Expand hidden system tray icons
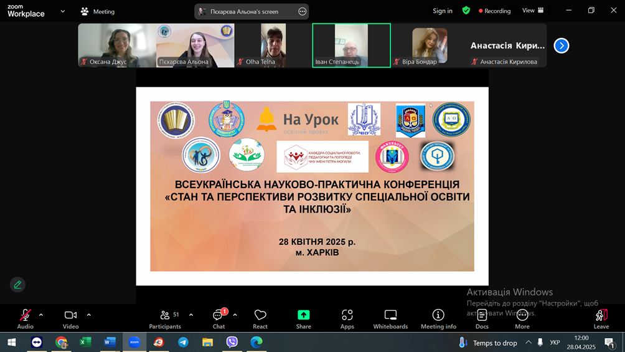This screenshot has height=352, width=625. click(529, 342)
